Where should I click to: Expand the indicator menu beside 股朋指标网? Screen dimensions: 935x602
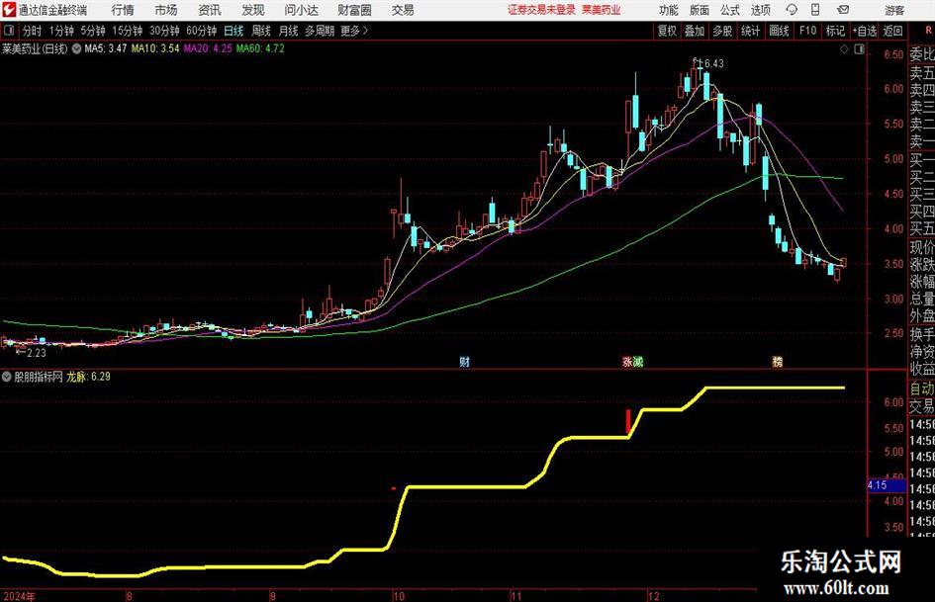pos(7,377)
